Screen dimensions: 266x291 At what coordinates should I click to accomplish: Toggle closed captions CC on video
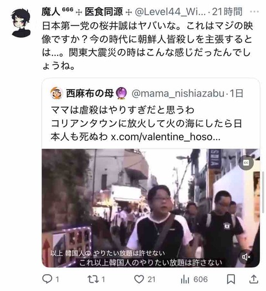246,163
